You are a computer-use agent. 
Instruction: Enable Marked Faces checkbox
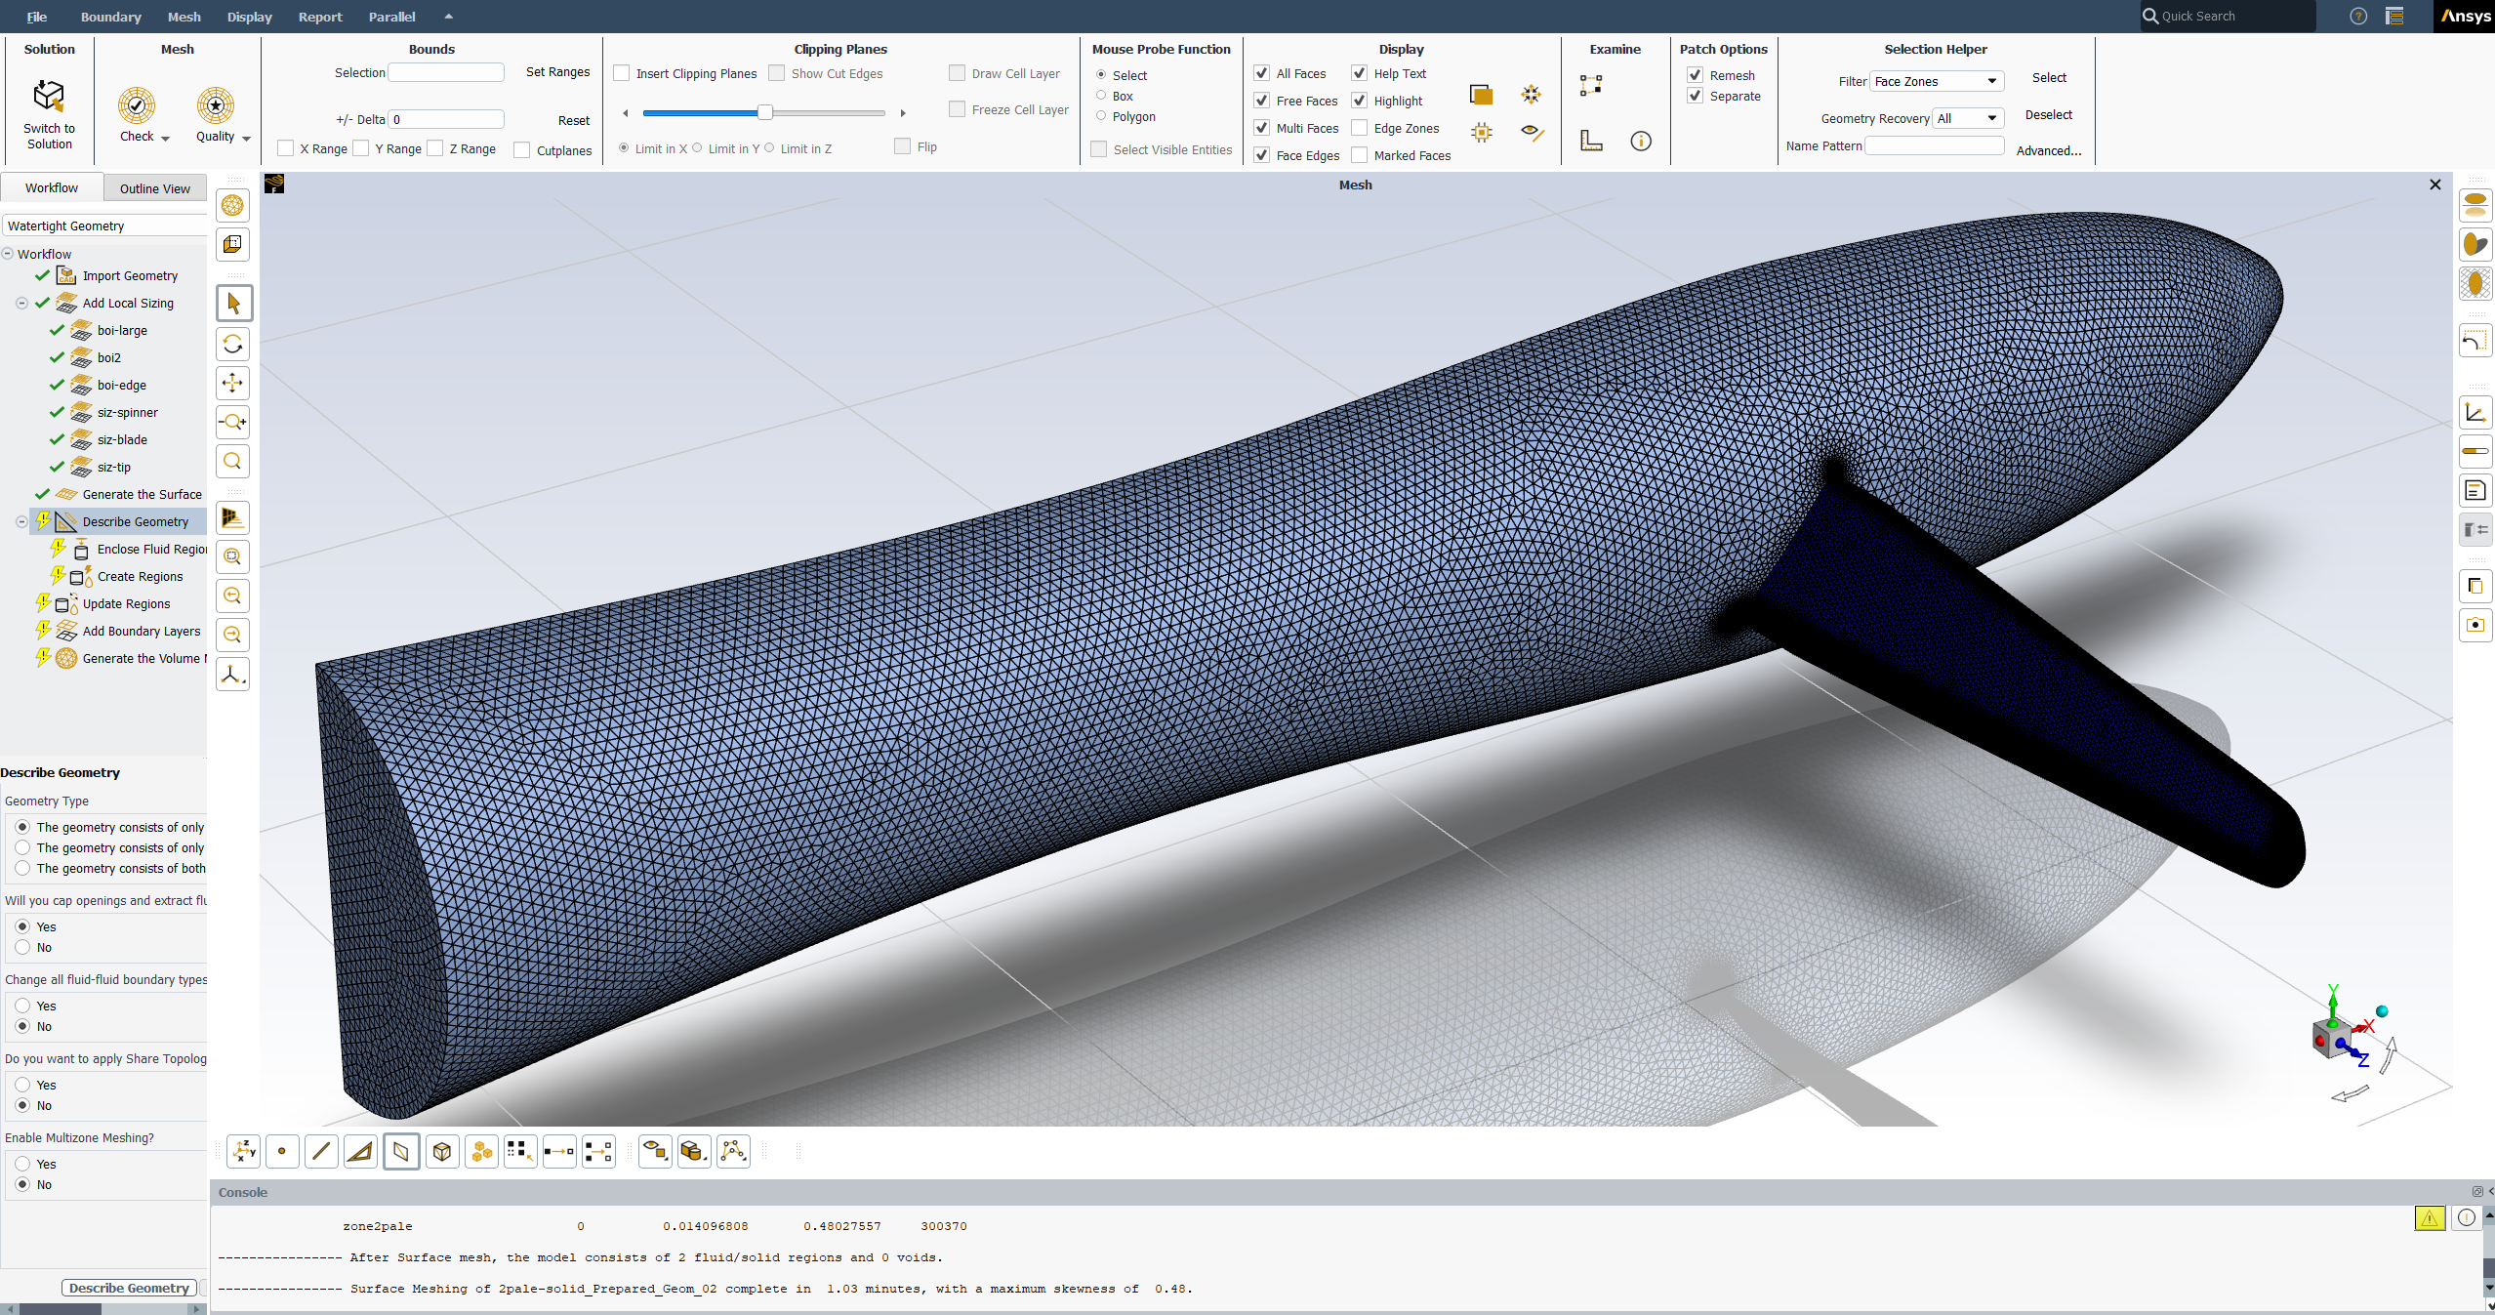(x=1360, y=155)
